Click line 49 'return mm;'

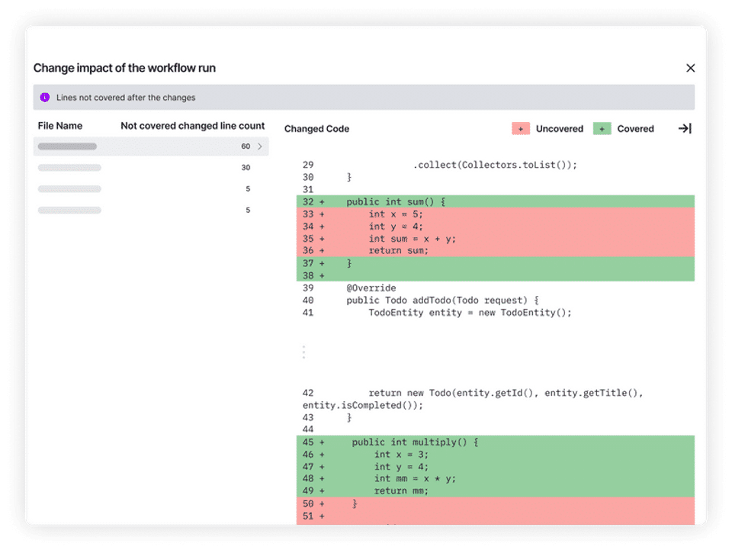click(x=496, y=490)
